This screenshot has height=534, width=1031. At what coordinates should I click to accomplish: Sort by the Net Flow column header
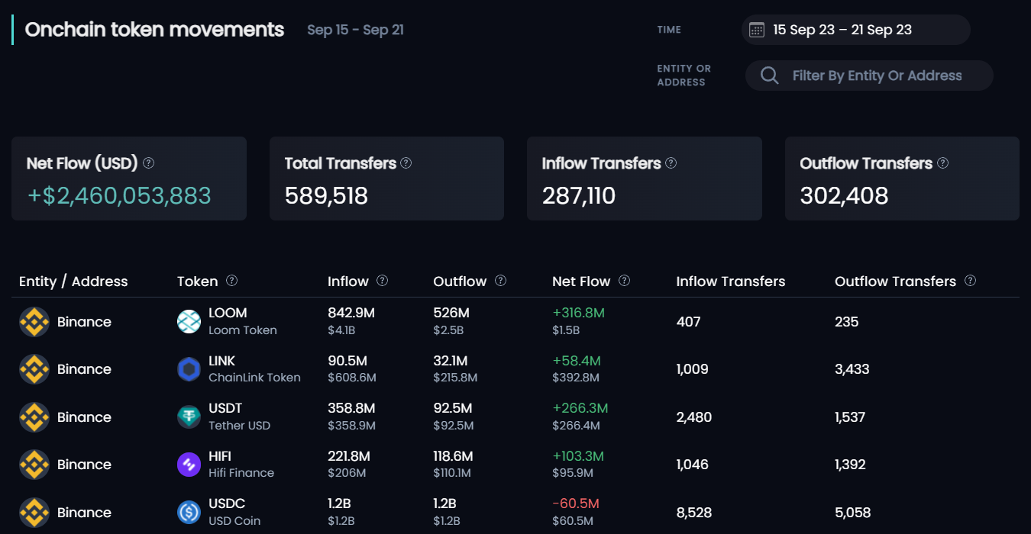pos(581,281)
